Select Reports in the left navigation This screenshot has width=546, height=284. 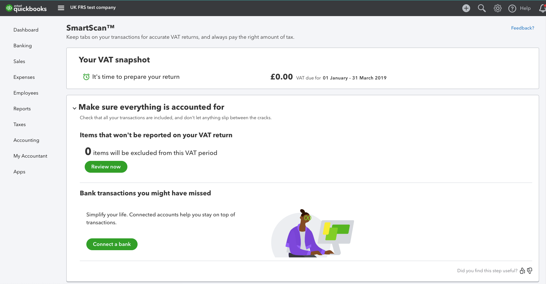coord(22,109)
